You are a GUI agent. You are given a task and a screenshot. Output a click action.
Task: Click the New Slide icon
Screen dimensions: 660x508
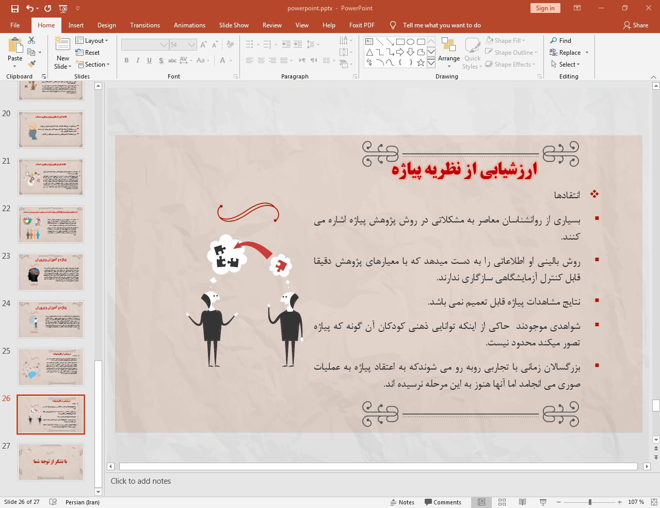point(62,44)
